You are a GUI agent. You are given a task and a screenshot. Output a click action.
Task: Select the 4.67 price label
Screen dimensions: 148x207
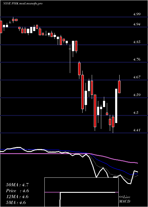[137, 77]
